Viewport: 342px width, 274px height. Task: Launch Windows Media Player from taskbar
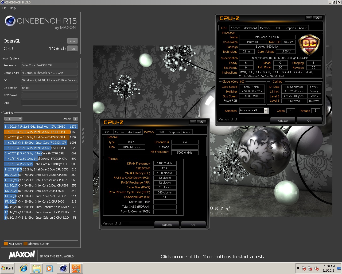[x=50, y=268]
